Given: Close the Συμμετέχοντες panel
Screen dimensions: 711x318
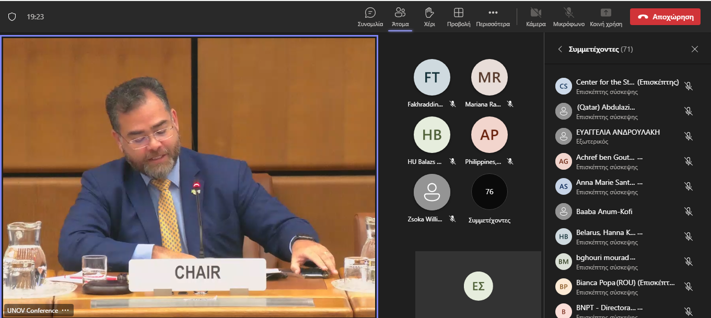Looking at the screenshot, I should [694, 49].
